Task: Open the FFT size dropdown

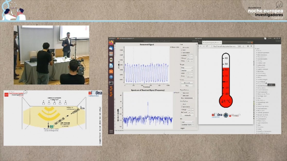Action: point(186,122)
